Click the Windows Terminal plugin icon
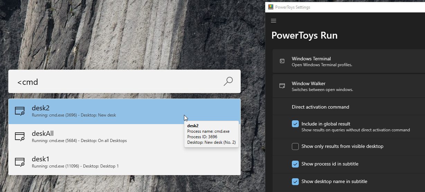Image resolution: width=425 pixels, height=192 pixels. (282, 61)
